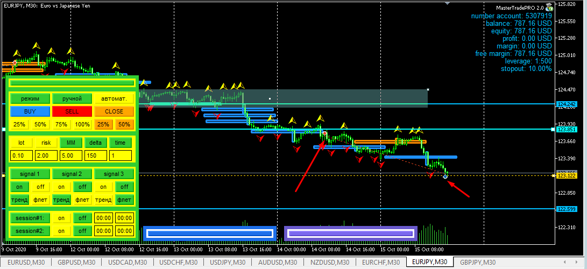587x269 pixels.
Task: Click the chart shift triangle marker at top
Action: coord(447,3)
